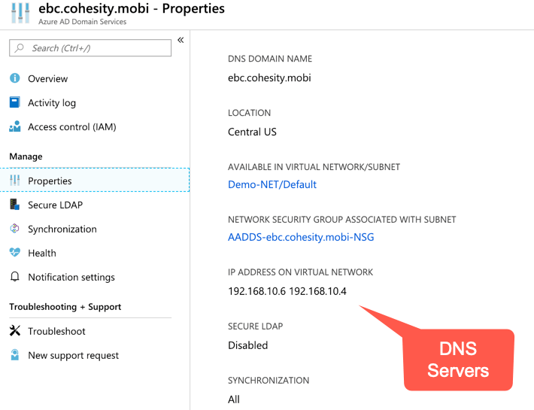This screenshot has width=534, height=410.
Task: Click the Health heart icon
Action: click(15, 254)
